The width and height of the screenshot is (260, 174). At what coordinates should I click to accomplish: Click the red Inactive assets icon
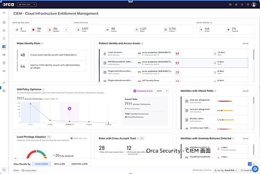tap(228, 30)
